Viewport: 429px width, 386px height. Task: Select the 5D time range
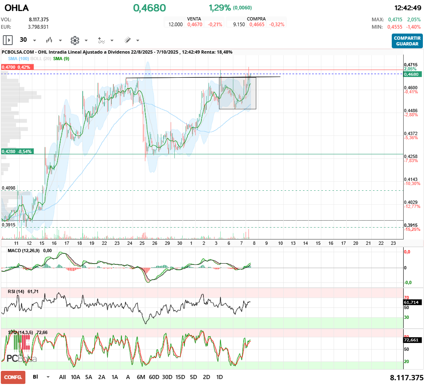194,377
